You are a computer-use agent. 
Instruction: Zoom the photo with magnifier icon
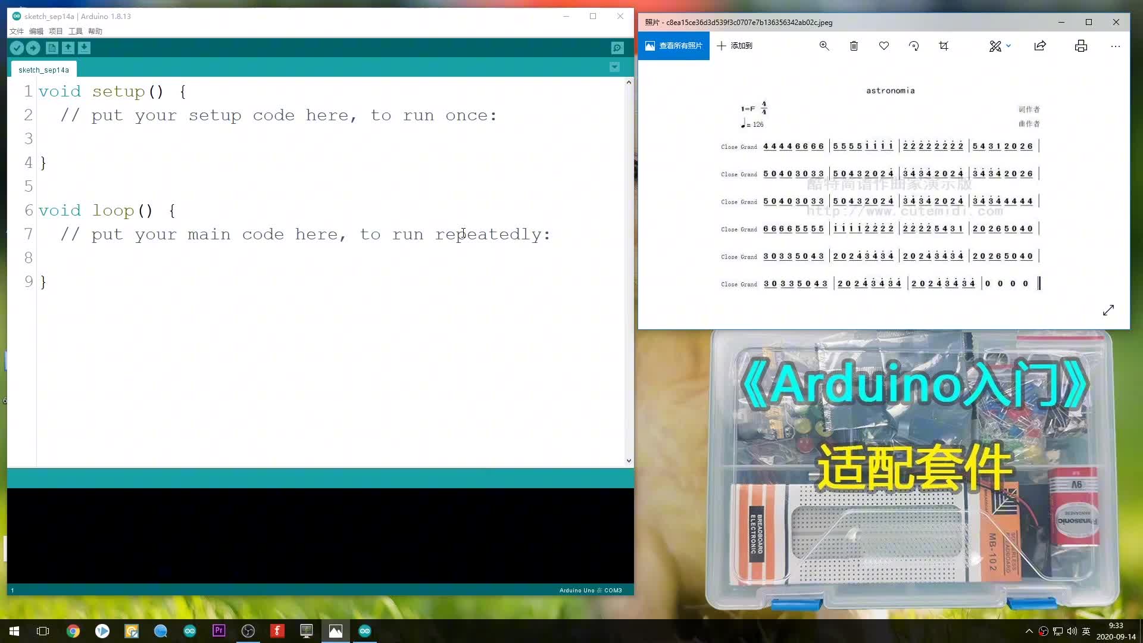click(x=825, y=46)
